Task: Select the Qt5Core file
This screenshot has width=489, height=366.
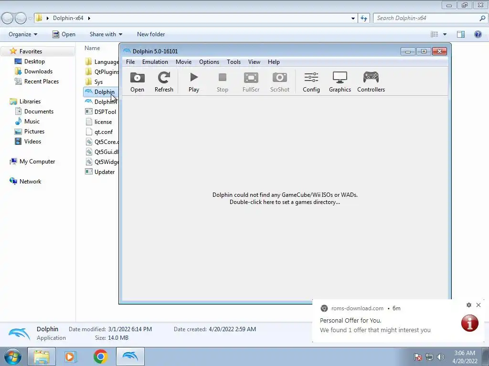Action: coord(102,142)
